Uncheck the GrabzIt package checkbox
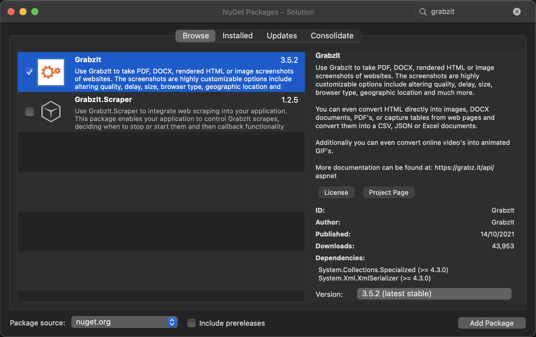The image size is (536, 337). pos(29,72)
